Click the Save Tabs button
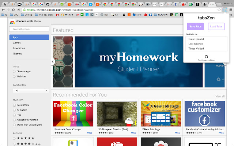 [x=195, y=27]
